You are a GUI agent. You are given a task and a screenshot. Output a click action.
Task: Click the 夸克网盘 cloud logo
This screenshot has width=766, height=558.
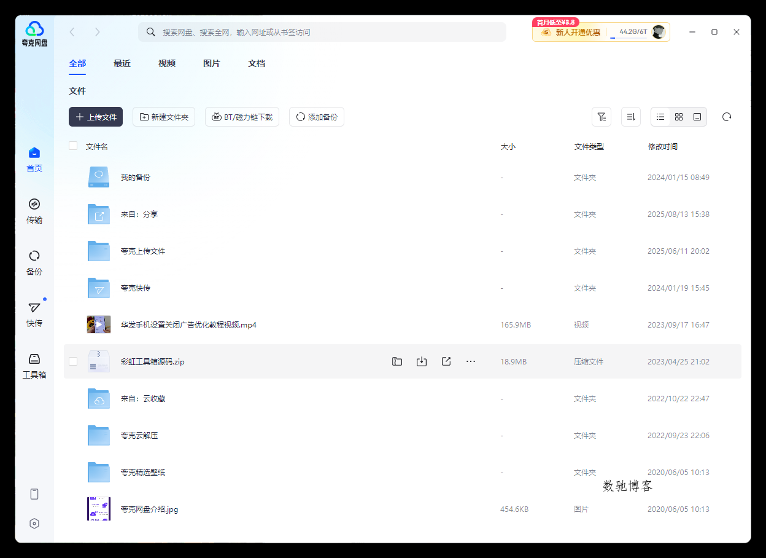34,33
